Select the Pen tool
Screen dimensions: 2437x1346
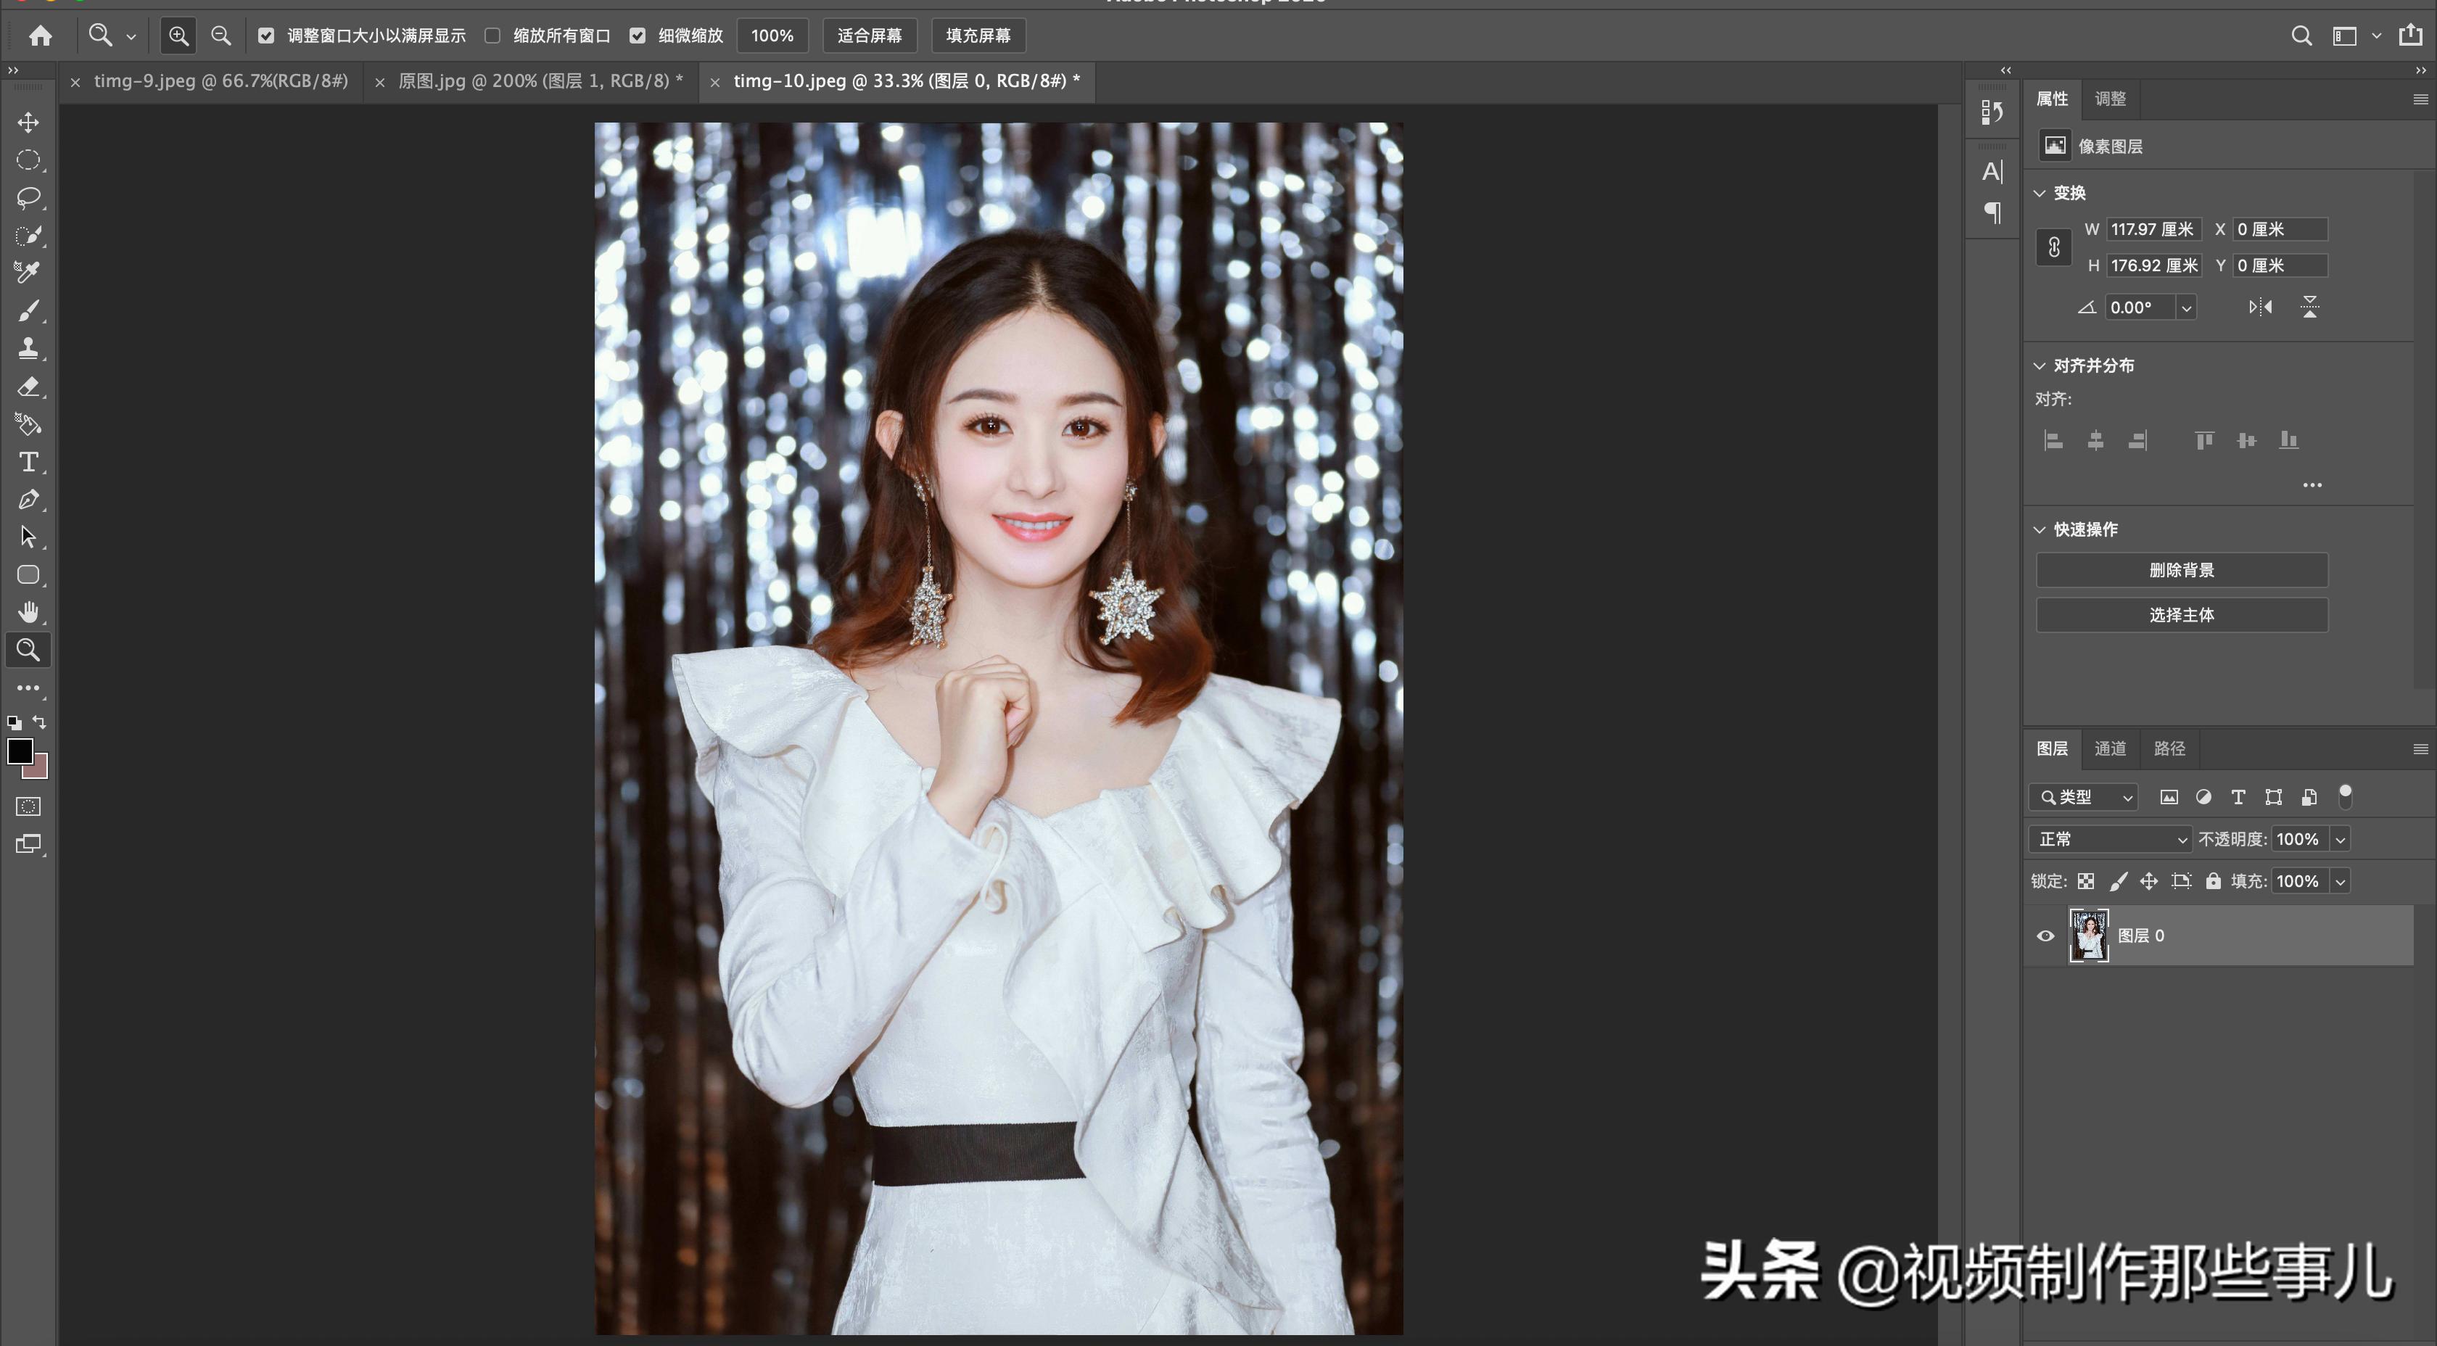pyautogui.click(x=28, y=500)
